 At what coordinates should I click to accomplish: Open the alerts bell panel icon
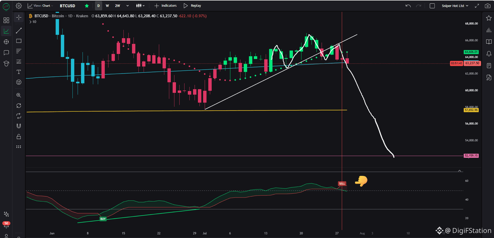489,54
